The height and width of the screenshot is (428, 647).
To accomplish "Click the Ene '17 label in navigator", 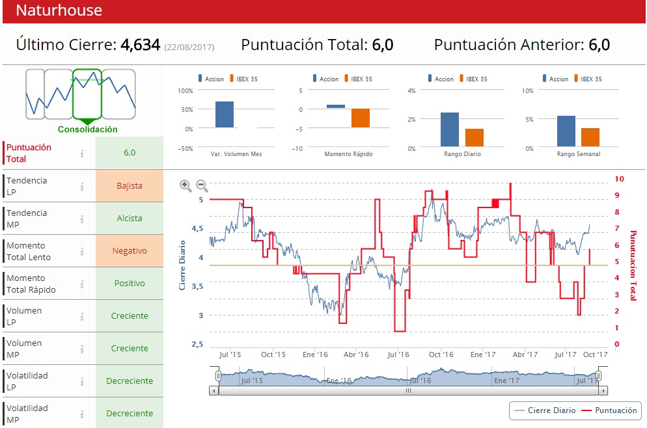I will [x=506, y=381].
